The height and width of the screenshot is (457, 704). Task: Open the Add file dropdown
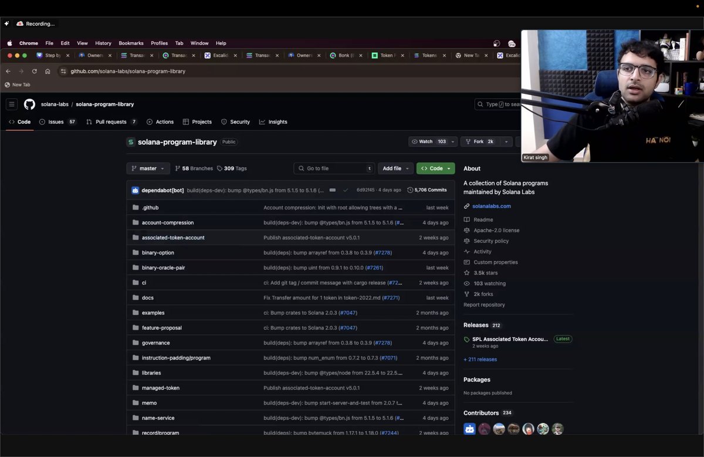(395, 168)
